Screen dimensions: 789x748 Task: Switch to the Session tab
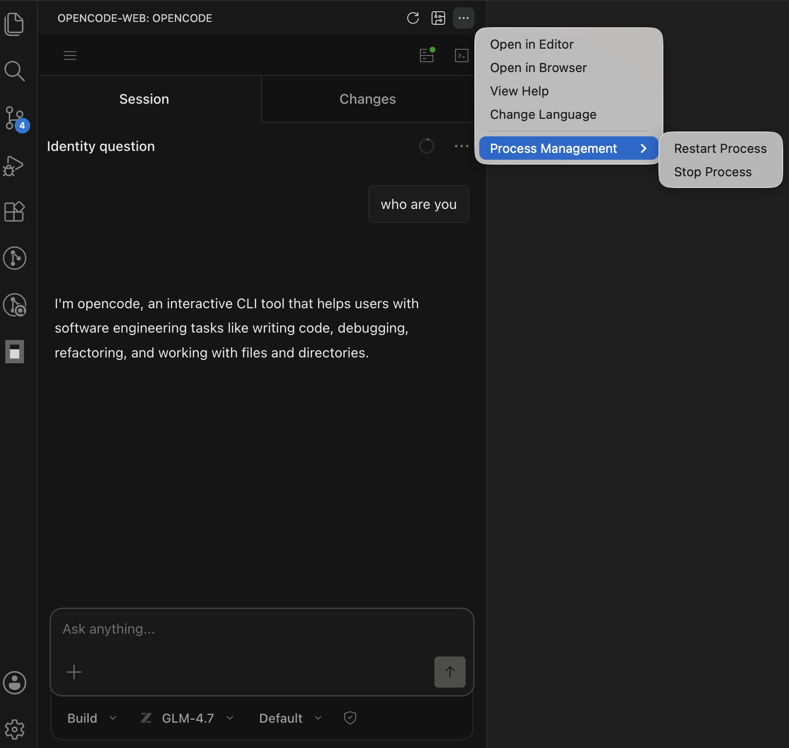(x=150, y=99)
